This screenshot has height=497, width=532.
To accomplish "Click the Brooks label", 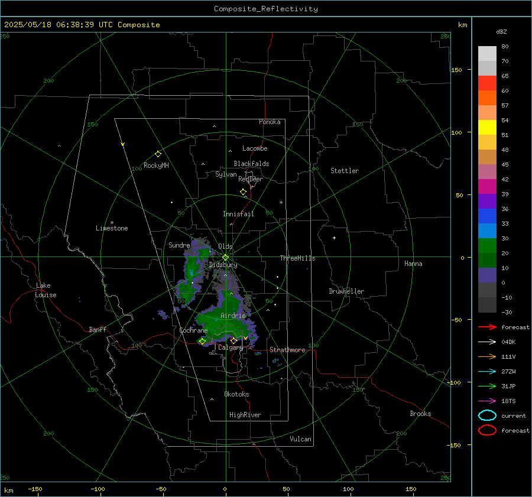I will pos(420,414).
